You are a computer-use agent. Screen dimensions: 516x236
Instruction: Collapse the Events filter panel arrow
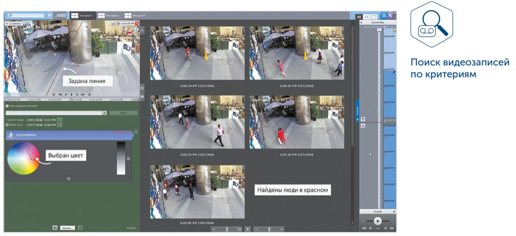361,22
